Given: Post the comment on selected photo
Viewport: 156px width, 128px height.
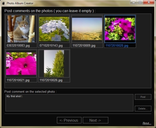Looking at the screenshot, I should (143, 97).
